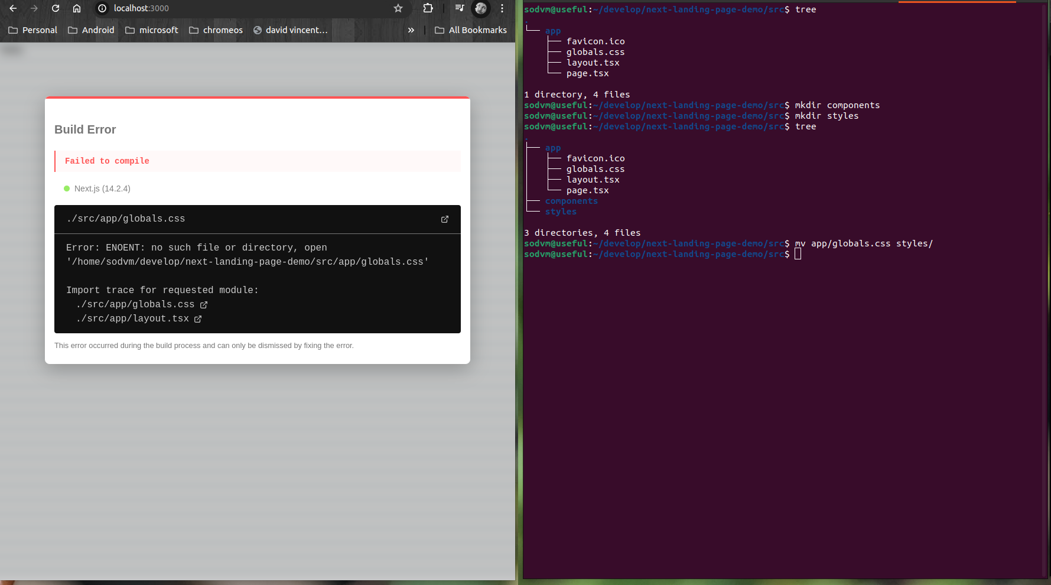
Task: Open the Android bookmarks folder
Action: click(91, 30)
